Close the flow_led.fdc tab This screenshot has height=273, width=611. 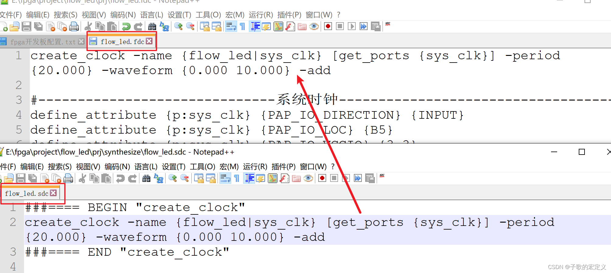tap(149, 41)
